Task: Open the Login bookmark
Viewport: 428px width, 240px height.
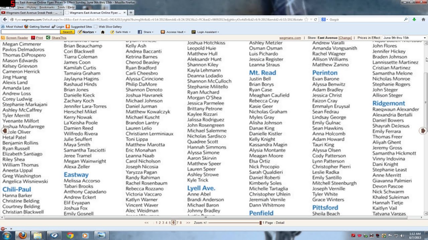Action: [x=58, y=27]
